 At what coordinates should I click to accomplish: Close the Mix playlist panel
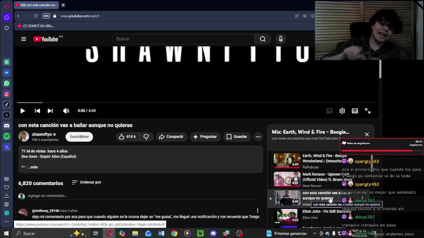[x=367, y=135]
